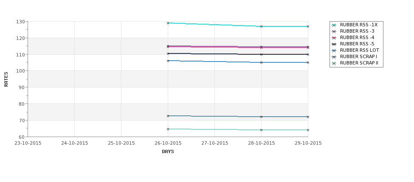Click the RSS -1X data point on 28-10-2015
The height and width of the screenshot is (182, 414).
[262, 26]
